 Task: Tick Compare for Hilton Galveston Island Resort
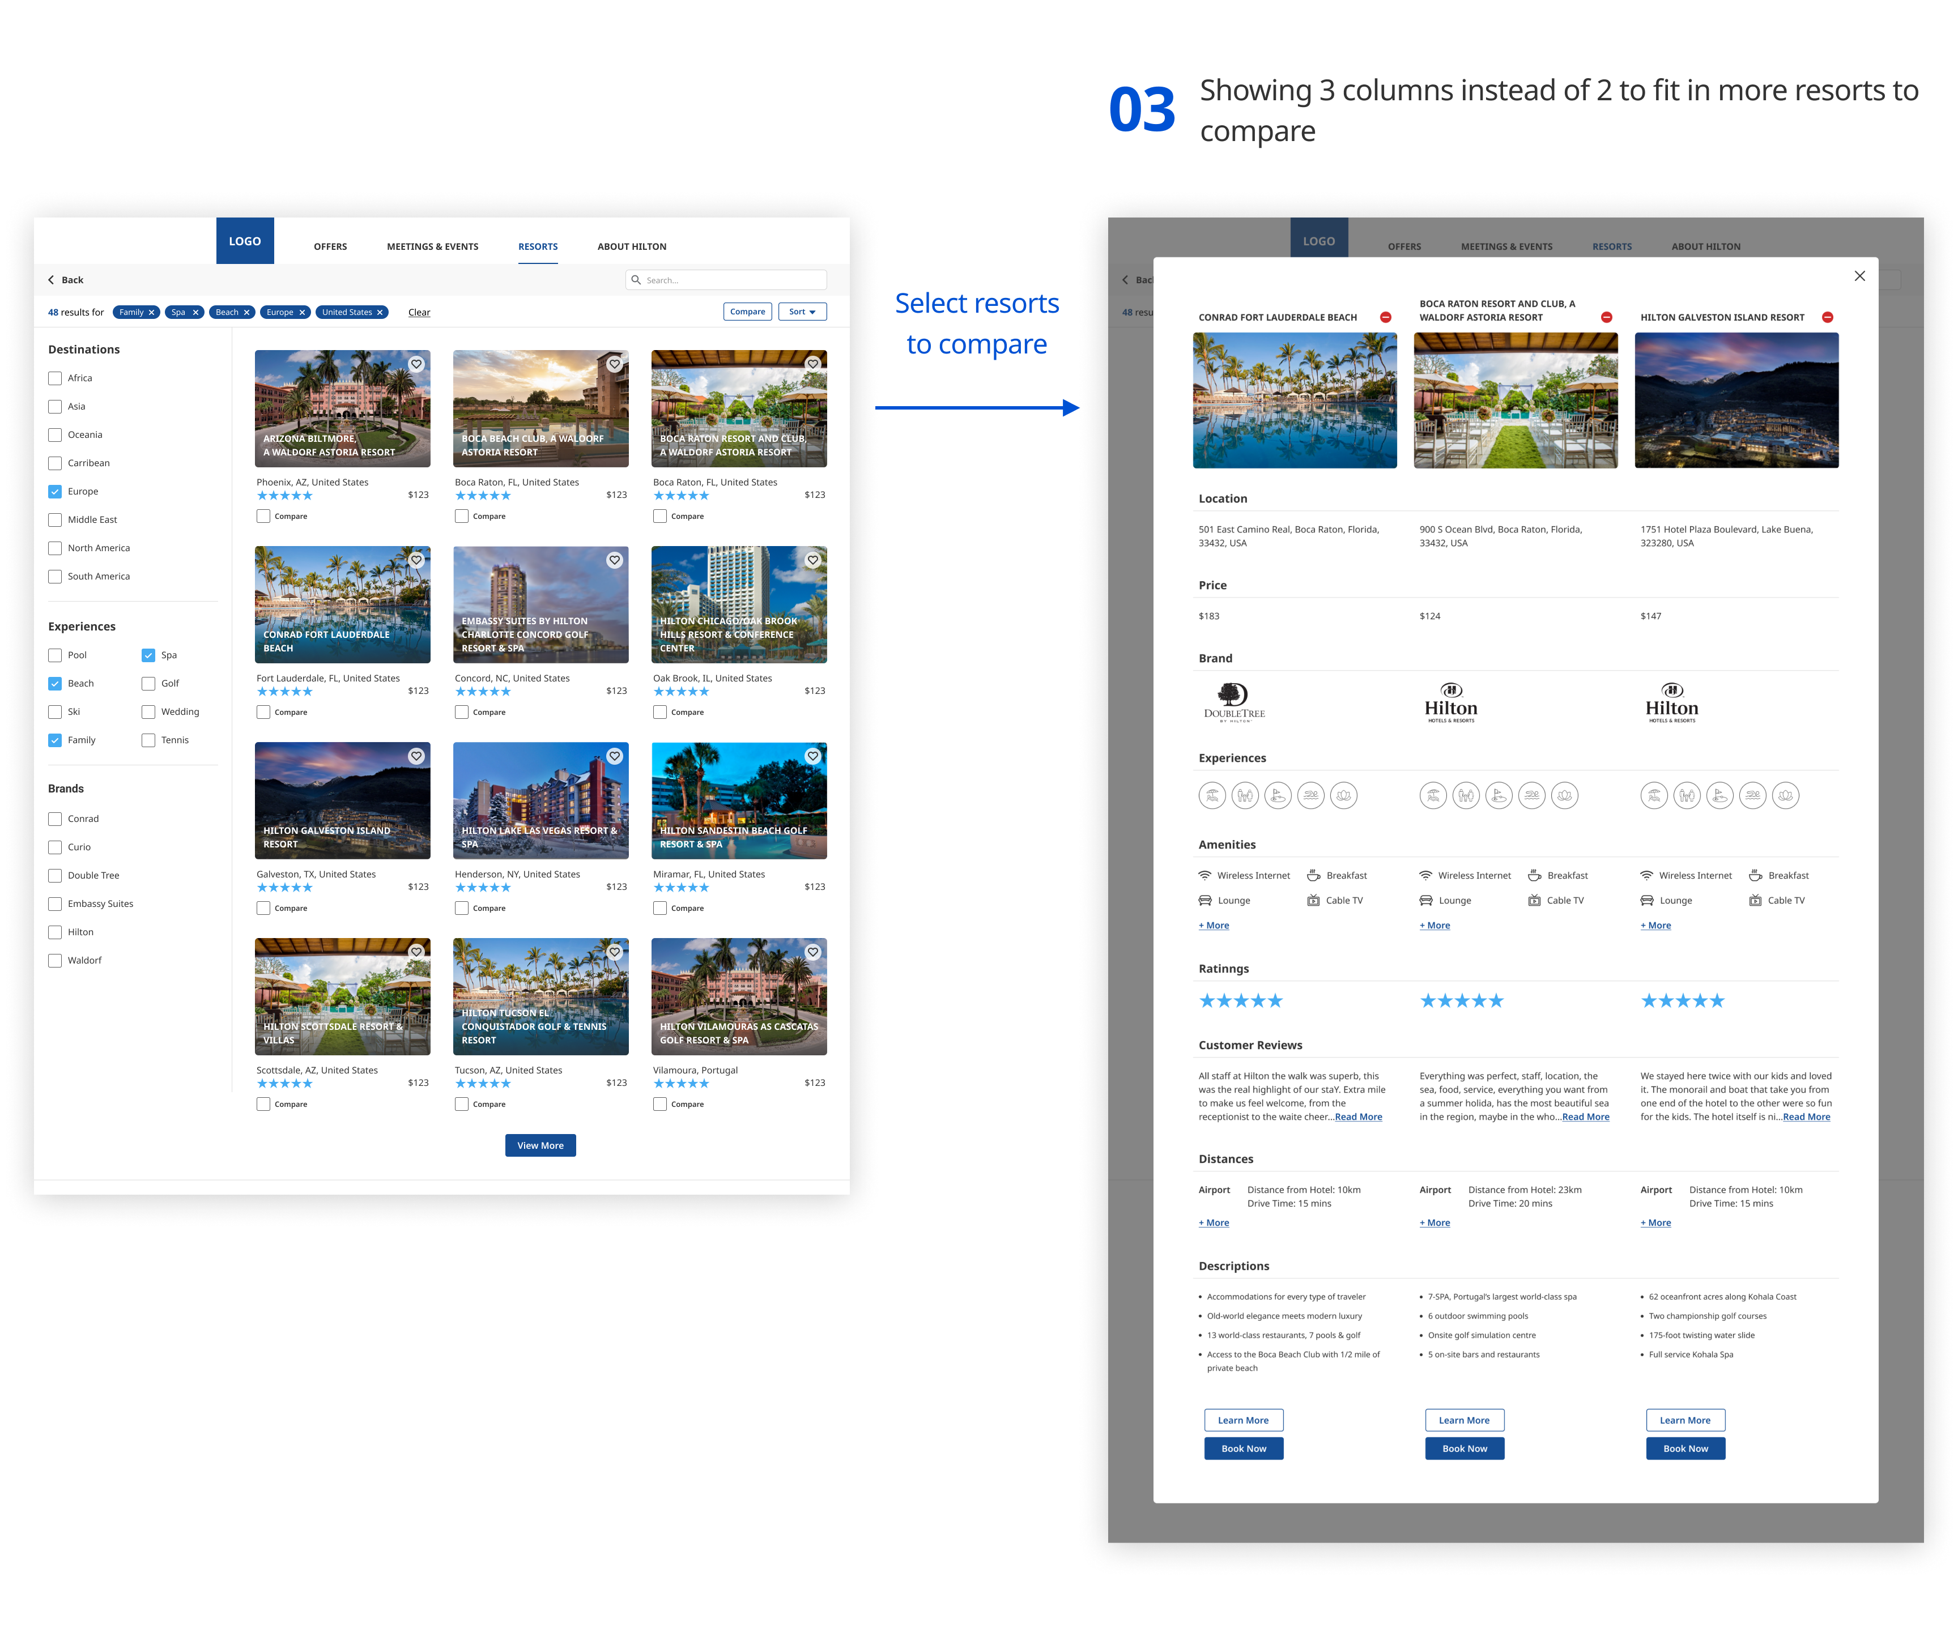(x=263, y=908)
